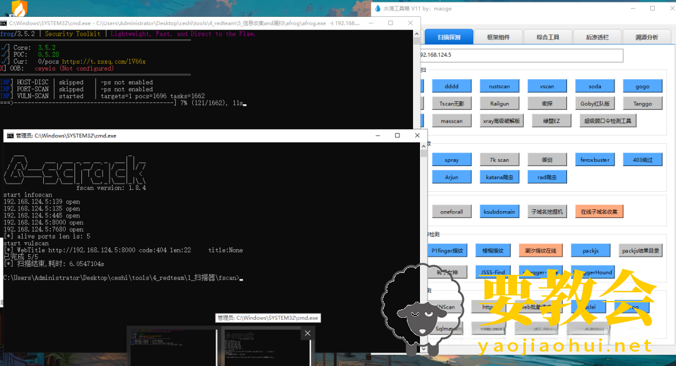Screen dimensions: 676x366
Task: Open the 综合工具 tab
Action: pyautogui.click(x=548, y=37)
